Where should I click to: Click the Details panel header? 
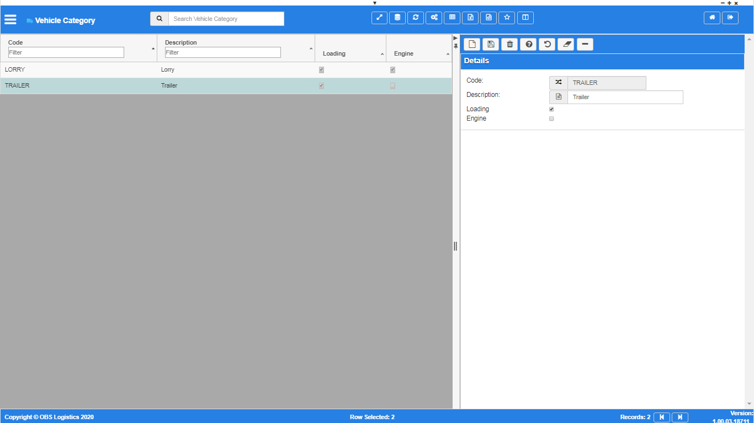(603, 61)
